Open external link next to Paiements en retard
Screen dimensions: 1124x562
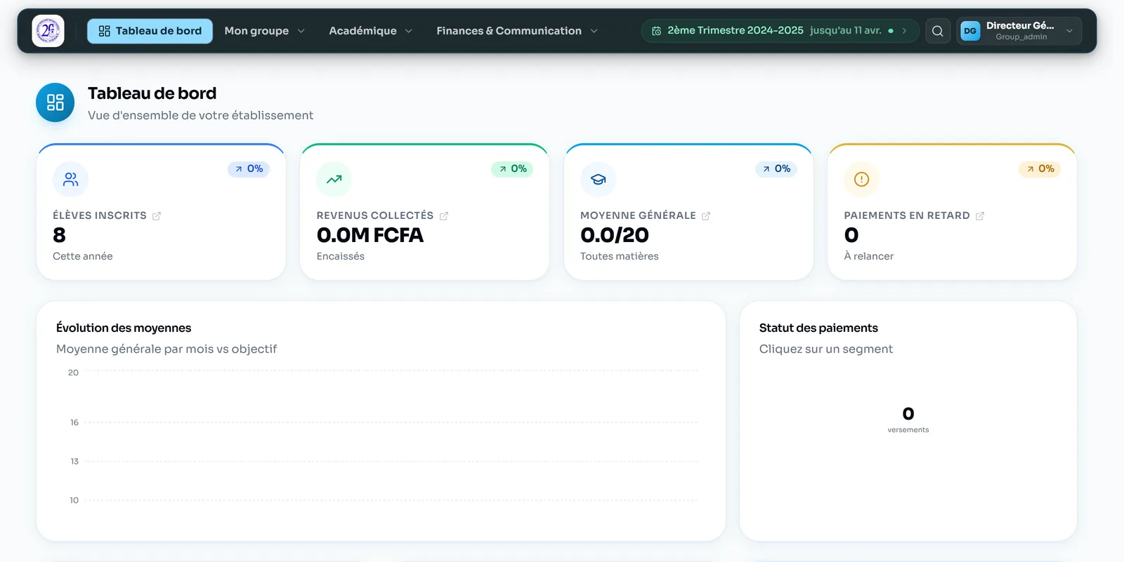pyautogui.click(x=980, y=216)
